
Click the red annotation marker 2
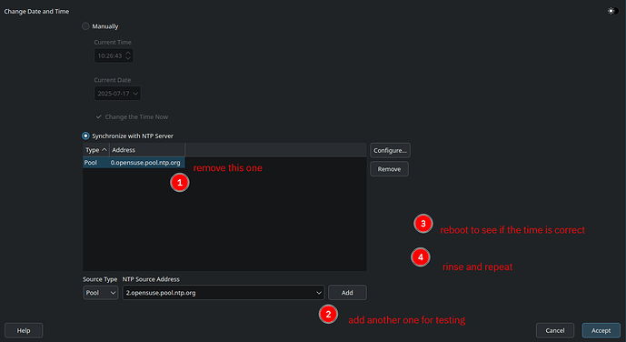[328, 315]
